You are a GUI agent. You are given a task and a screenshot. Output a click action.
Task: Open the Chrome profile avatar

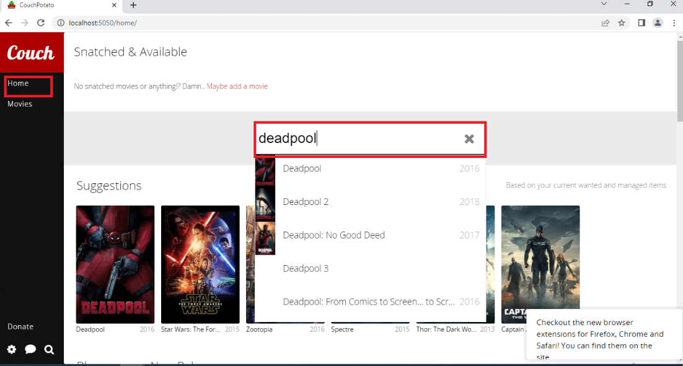click(658, 23)
